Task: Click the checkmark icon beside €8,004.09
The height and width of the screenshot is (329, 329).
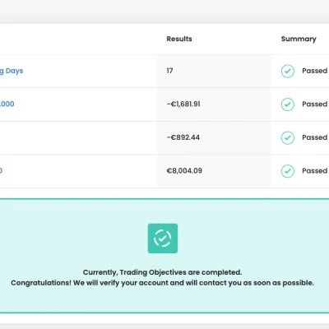Action: (x=288, y=171)
